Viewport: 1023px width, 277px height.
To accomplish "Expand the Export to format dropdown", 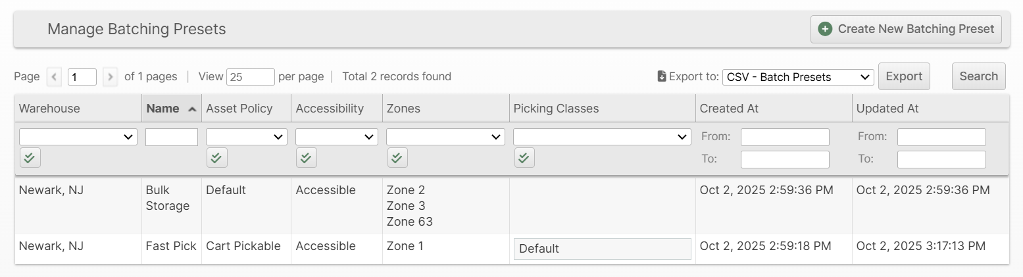I will [x=797, y=77].
